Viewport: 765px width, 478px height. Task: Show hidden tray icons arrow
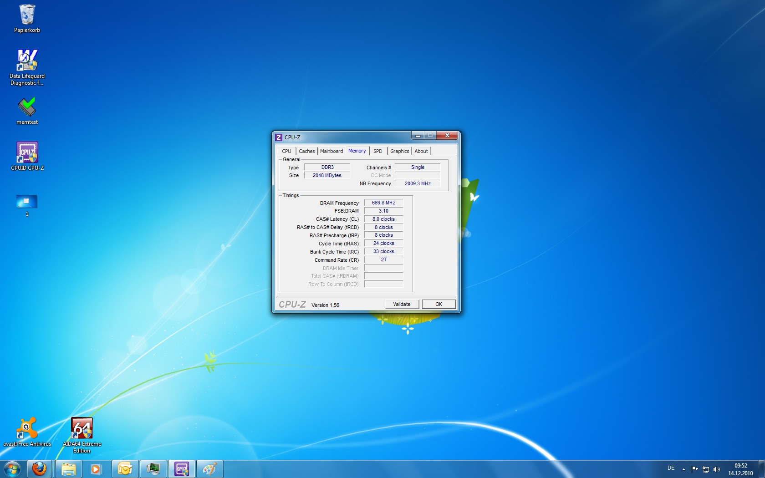[683, 469]
